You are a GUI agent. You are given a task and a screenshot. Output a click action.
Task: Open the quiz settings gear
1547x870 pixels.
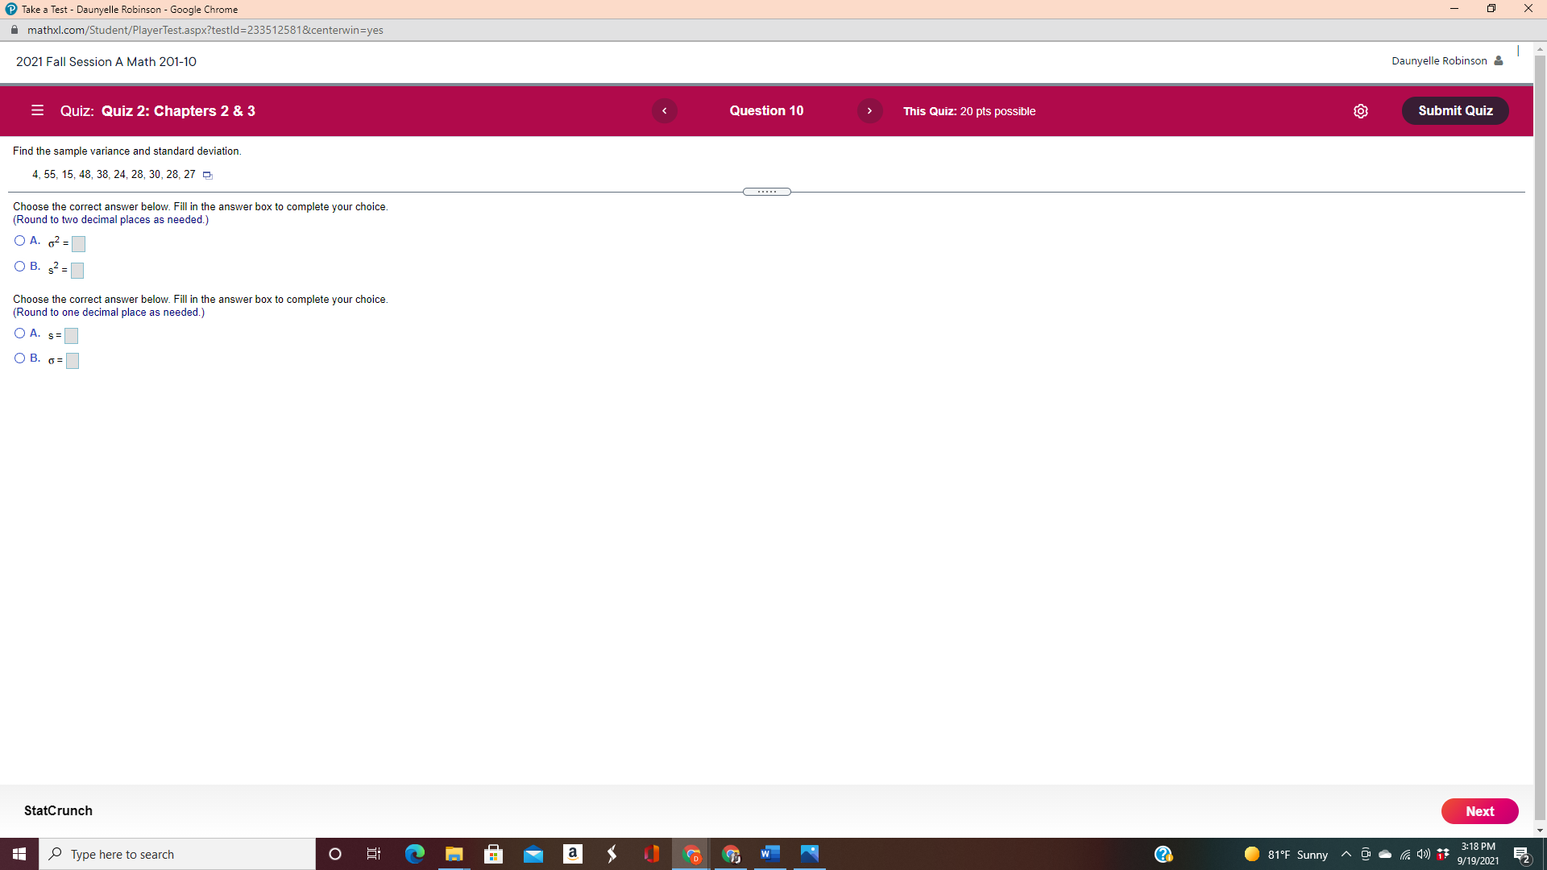[x=1361, y=111]
